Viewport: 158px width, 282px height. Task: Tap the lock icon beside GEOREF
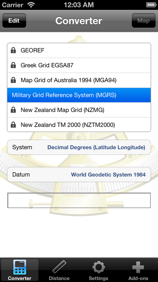click(13, 50)
